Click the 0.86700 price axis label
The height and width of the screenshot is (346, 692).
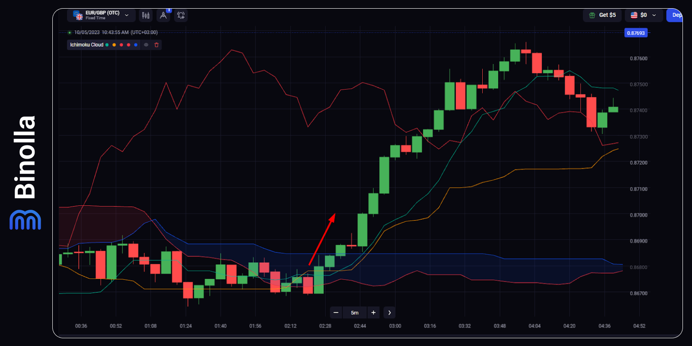(639, 293)
